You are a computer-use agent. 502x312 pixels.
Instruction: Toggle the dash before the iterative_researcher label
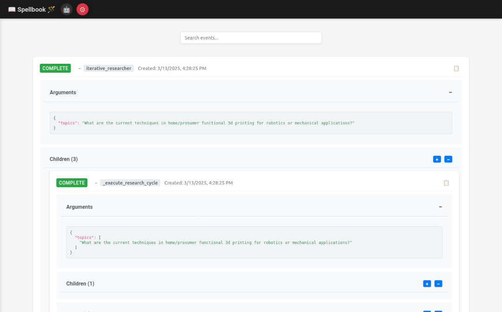[x=79, y=68]
